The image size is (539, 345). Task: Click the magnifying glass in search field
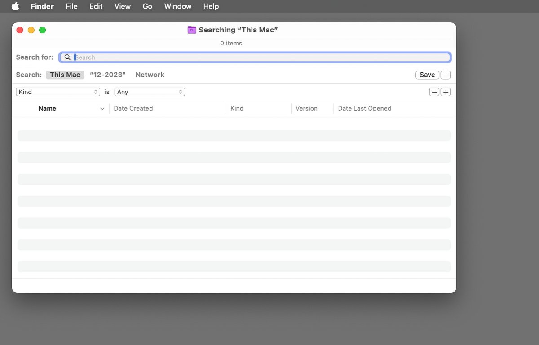(x=67, y=57)
